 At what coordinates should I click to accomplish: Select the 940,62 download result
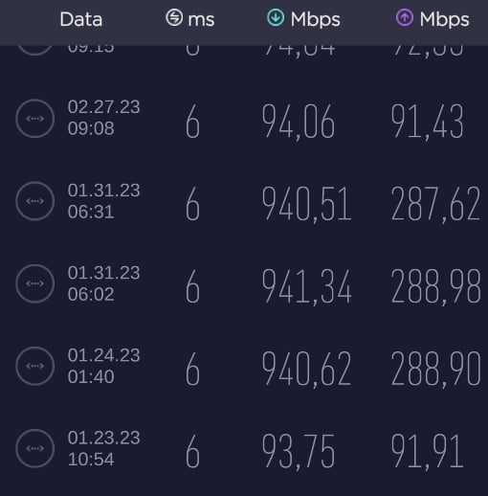tap(306, 369)
